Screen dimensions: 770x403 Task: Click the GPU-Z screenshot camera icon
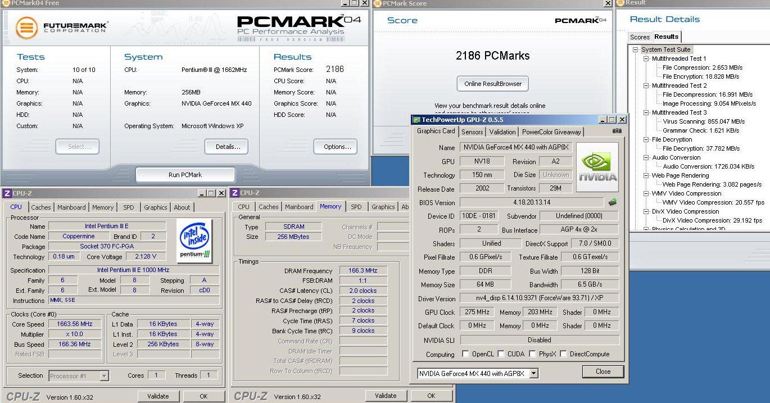(617, 131)
